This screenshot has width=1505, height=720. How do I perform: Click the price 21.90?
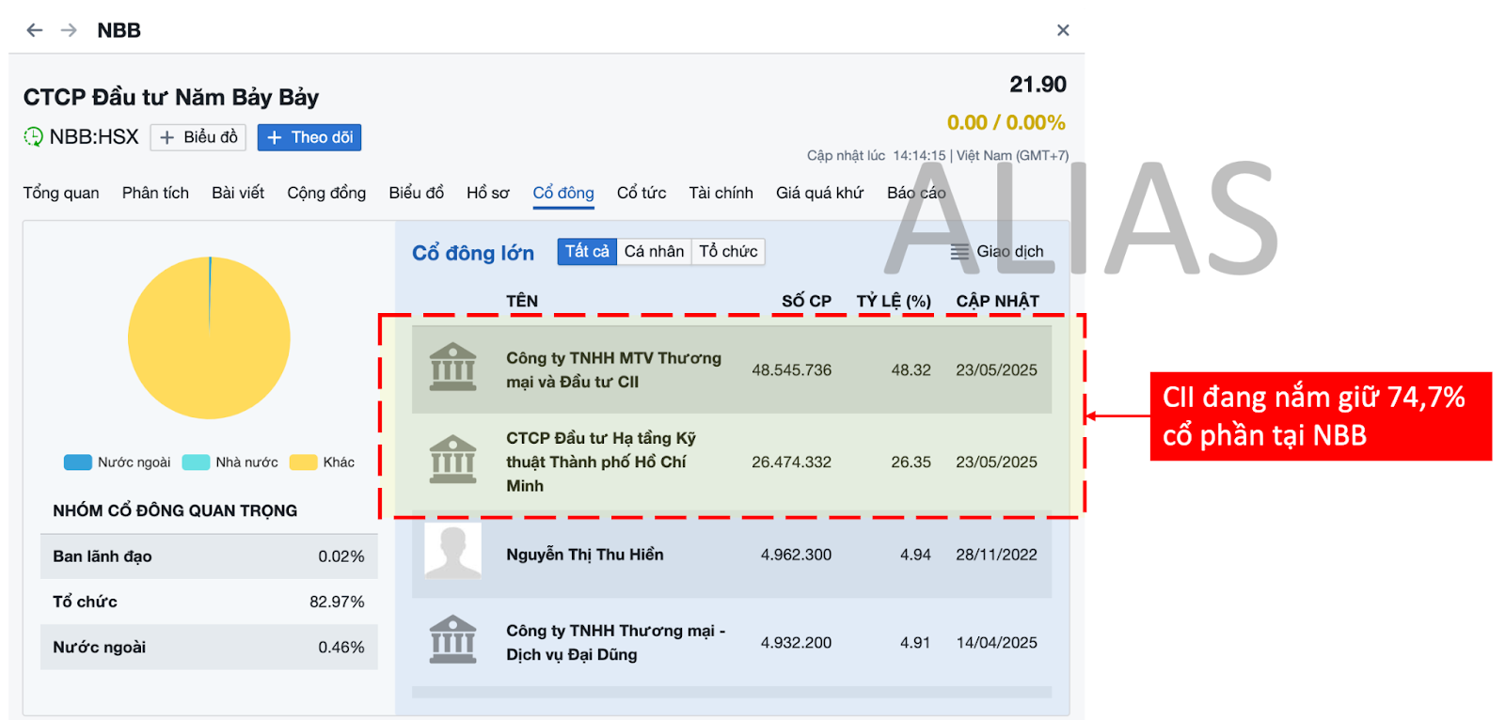[1038, 85]
